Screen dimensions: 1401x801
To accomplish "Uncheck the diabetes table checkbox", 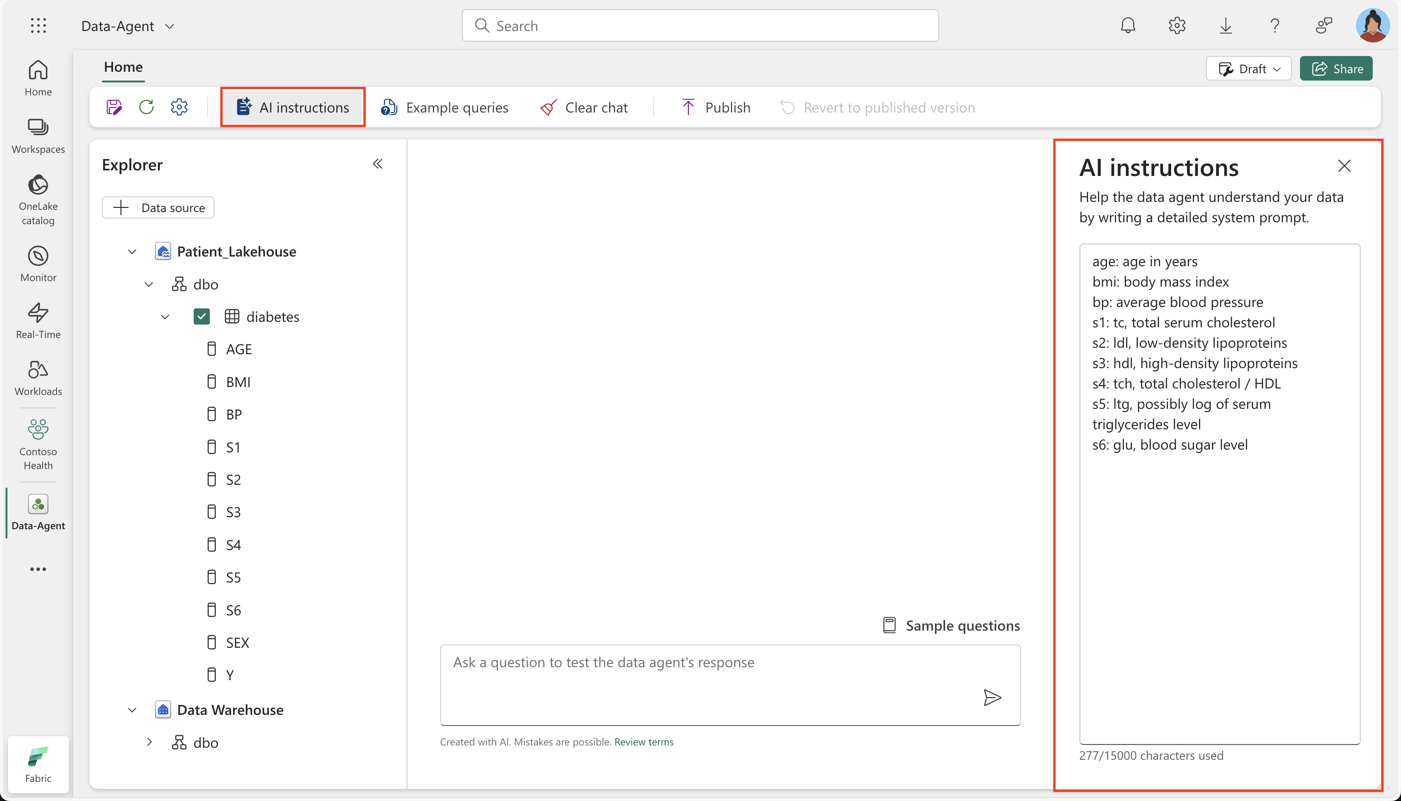I will 202,316.
